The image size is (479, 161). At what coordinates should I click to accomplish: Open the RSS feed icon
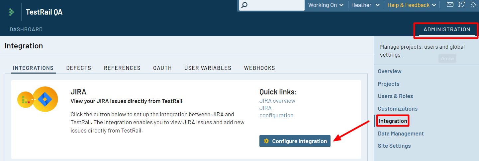pyautogui.click(x=473, y=5)
